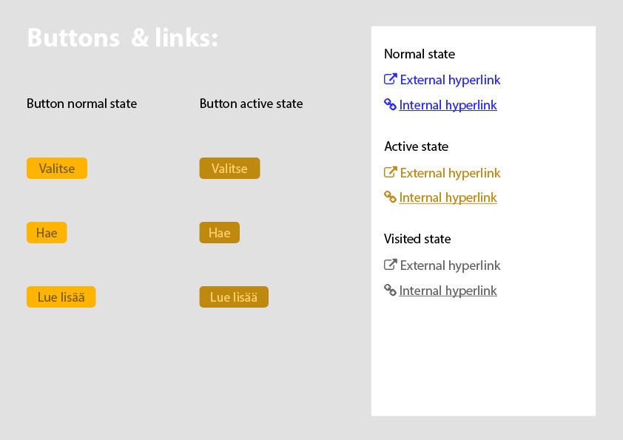The width and height of the screenshot is (623, 440).
Task: Follow the orange External hyperlink text
Action: click(450, 173)
